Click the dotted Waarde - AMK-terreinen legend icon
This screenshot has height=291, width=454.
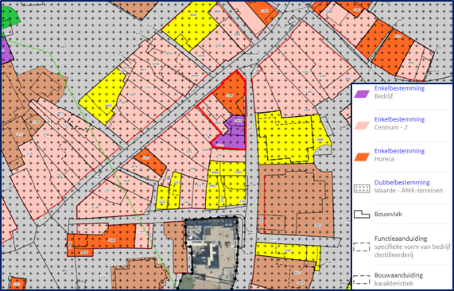coord(362,188)
